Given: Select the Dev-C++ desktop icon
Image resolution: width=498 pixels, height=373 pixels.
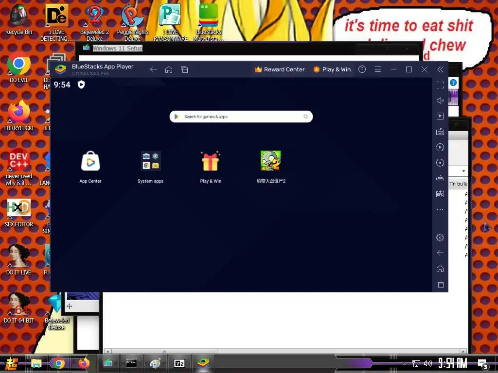Looking at the screenshot, I should (19, 167).
